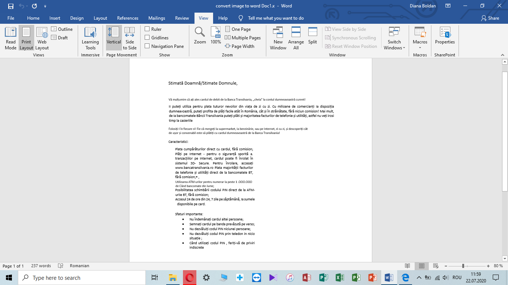Click the vertical scrollbar down arrow
Viewport: 508px width, 285px height.
point(505,258)
